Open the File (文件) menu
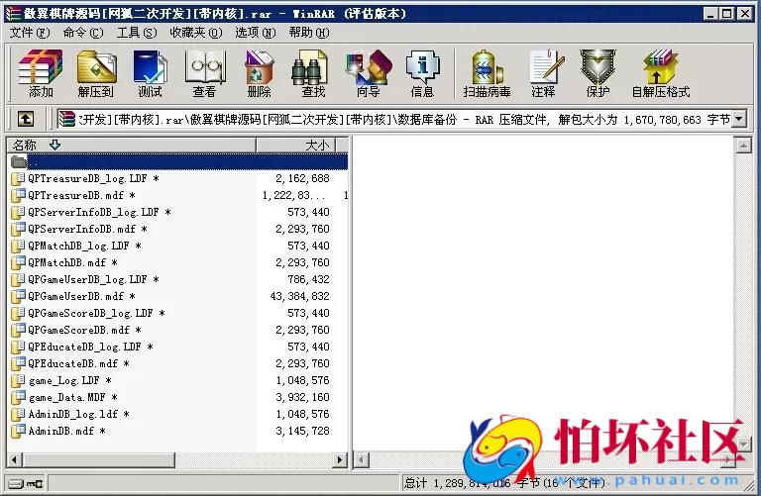 (30, 33)
